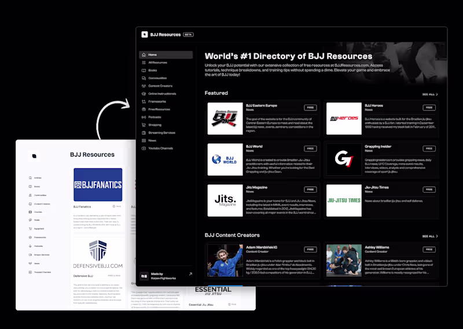Open the BJJ Eastern Europe logo thumbnail
This screenshot has height=329, width=463.
225,119
